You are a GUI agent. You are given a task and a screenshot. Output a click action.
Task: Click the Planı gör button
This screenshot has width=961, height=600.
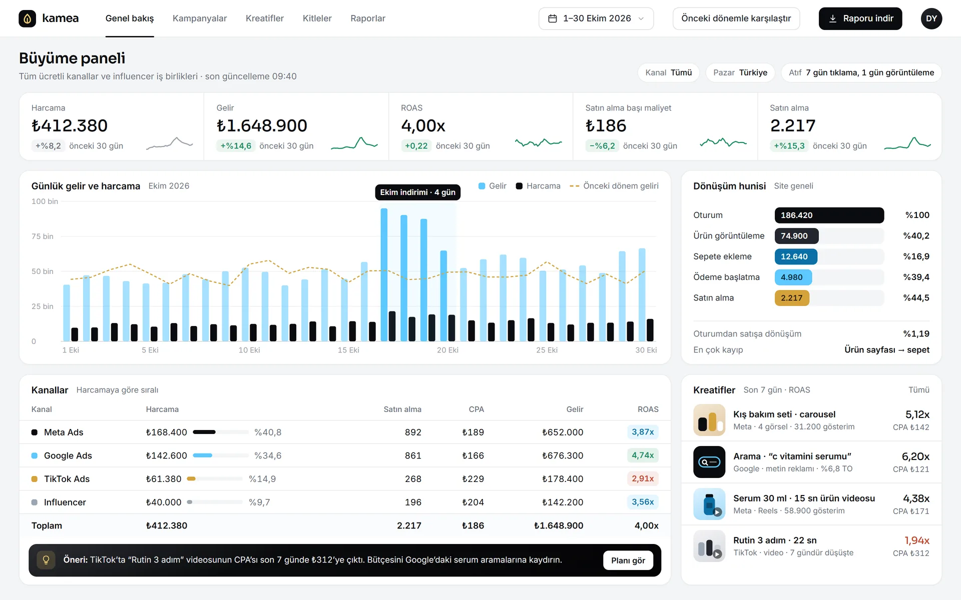click(x=628, y=560)
